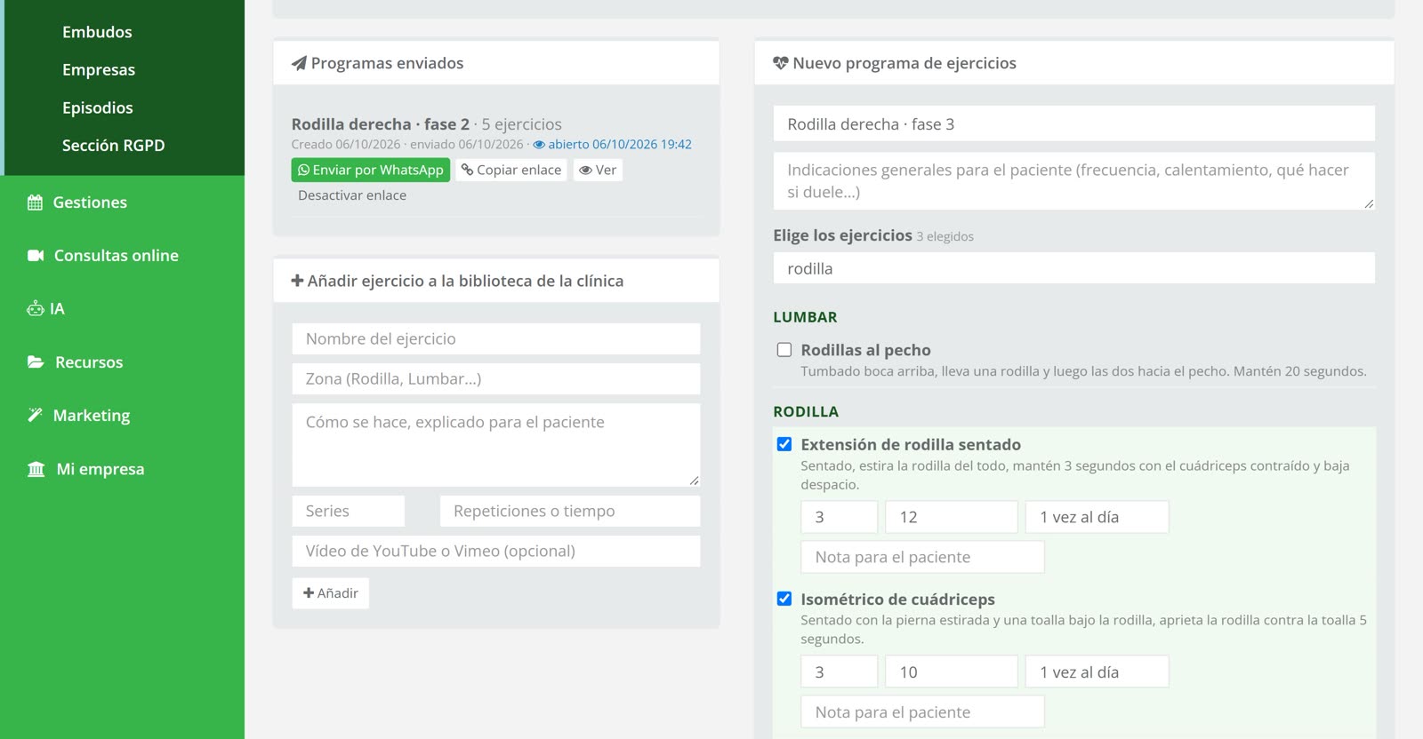Click the Marketing magic wand icon

(35, 415)
